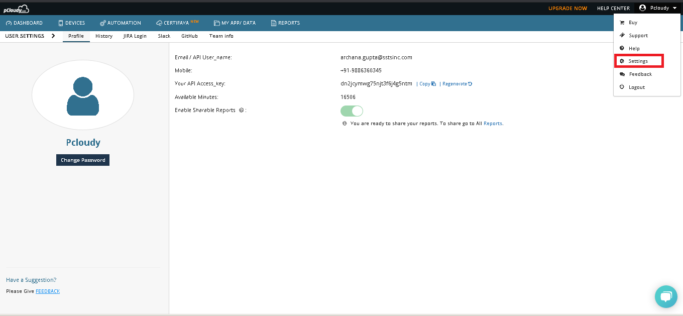This screenshot has width=683, height=316.
Task: Click the Change Password button
Action: (x=83, y=160)
